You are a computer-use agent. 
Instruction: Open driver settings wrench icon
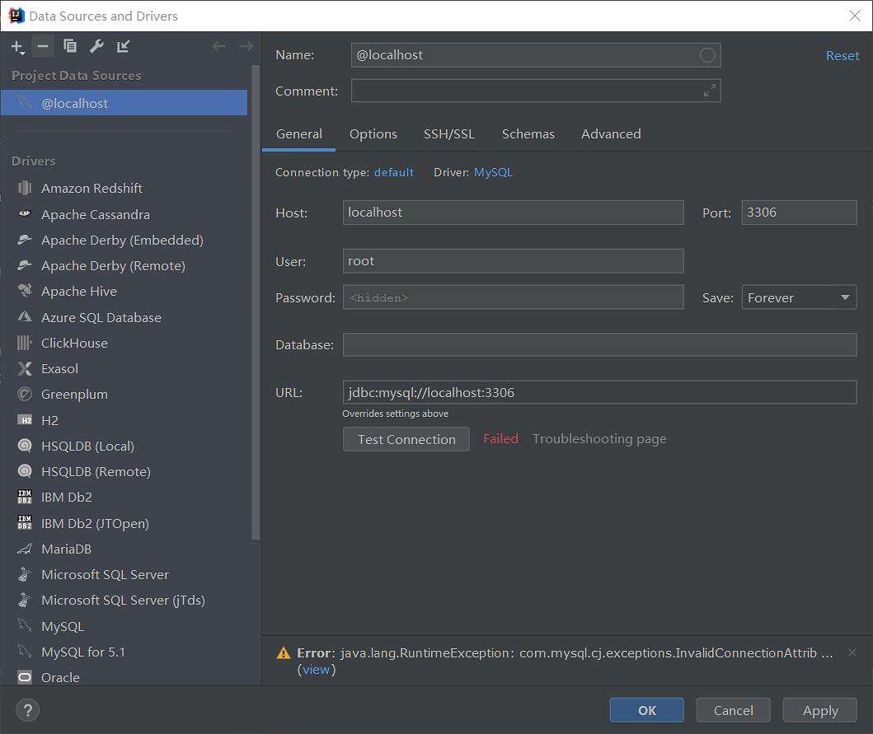(97, 46)
